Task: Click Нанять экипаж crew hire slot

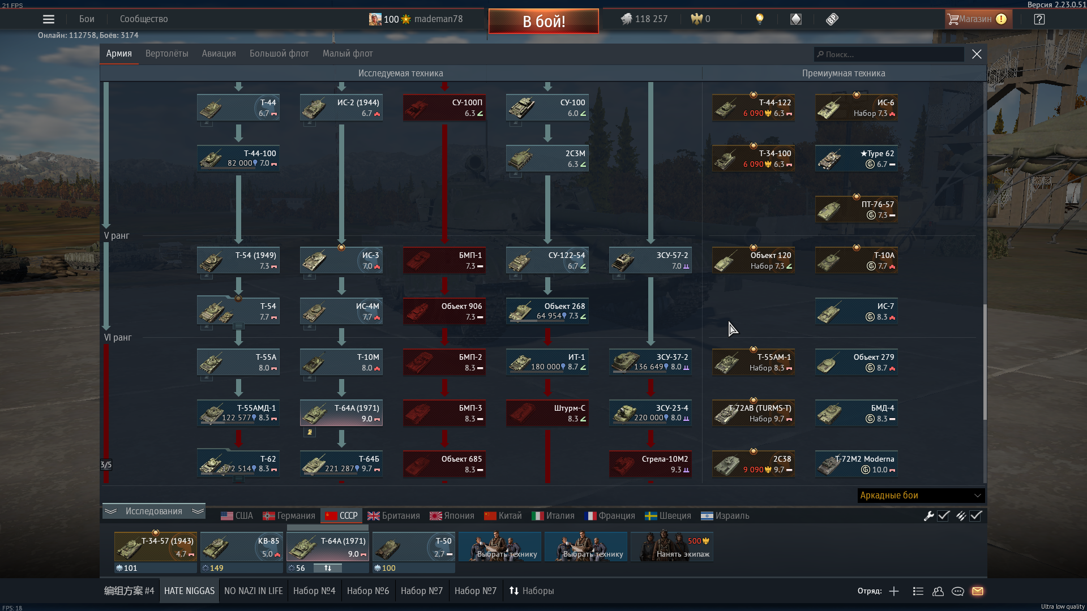Action: (x=672, y=547)
